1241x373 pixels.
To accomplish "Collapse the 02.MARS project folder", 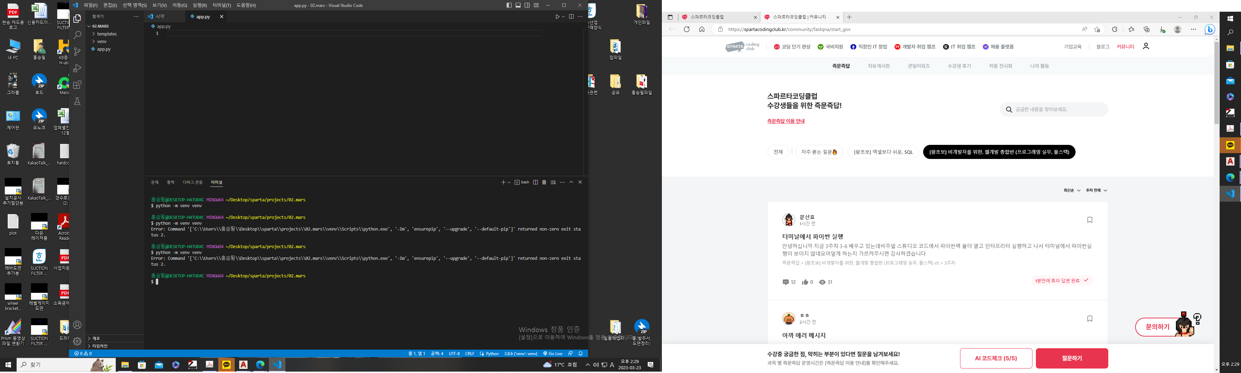I will 115,26.
